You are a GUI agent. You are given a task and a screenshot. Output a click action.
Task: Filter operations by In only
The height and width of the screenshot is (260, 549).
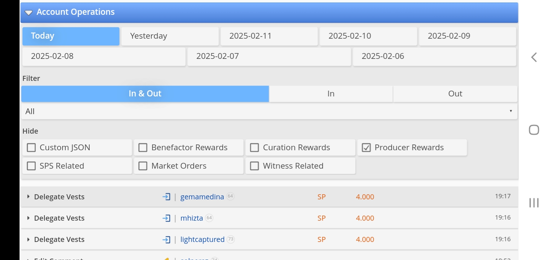point(330,94)
